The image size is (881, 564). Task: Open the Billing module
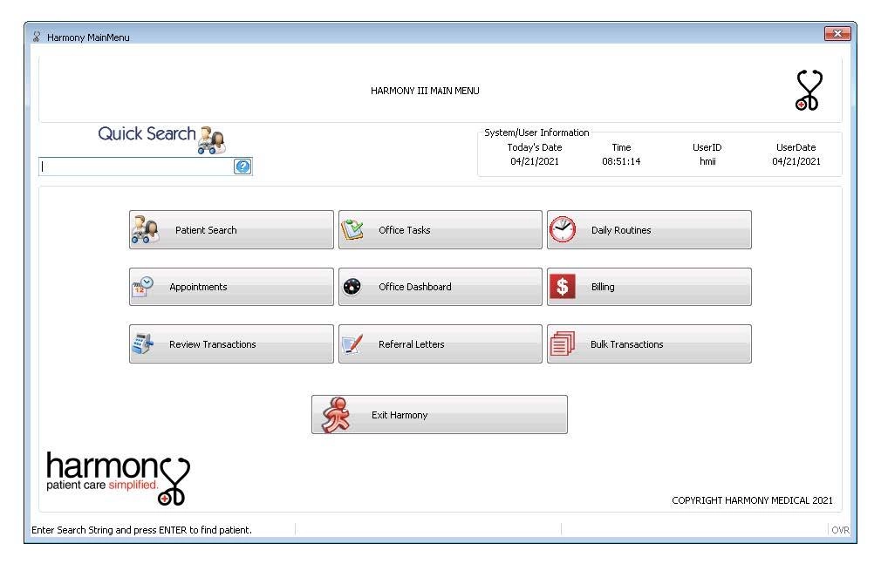pos(649,286)
